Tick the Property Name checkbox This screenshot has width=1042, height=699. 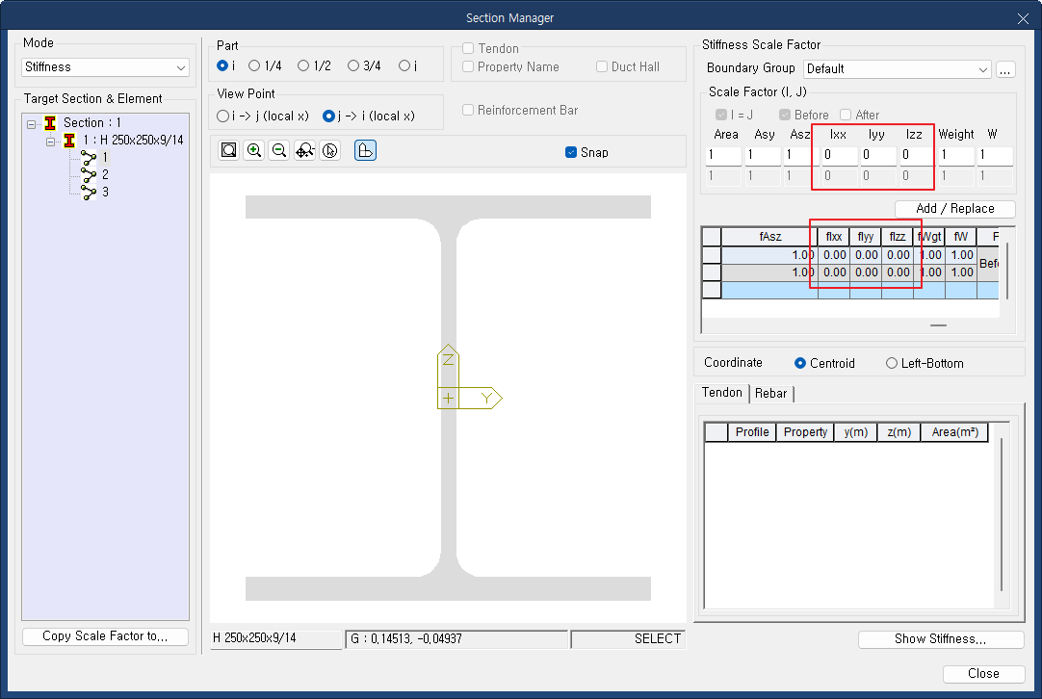click(x=468, y=66)
